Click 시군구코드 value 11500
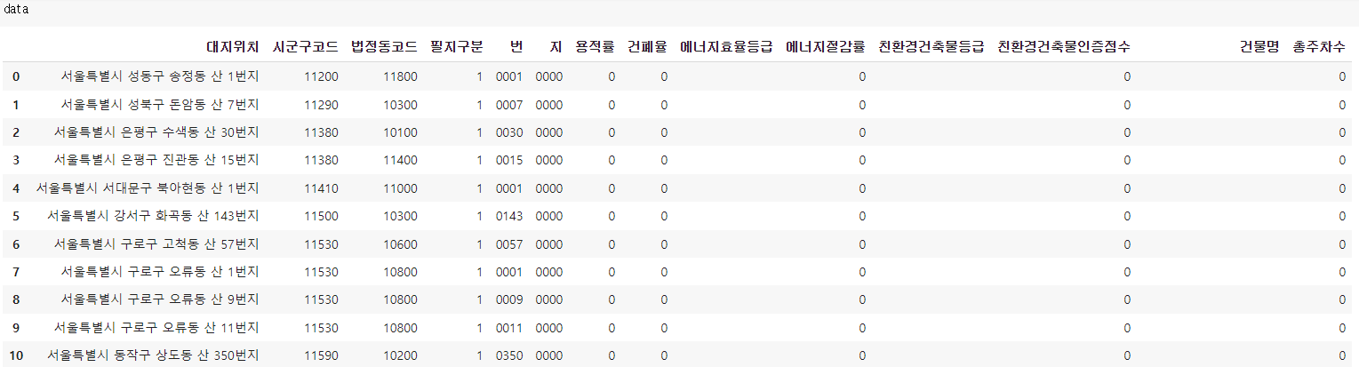1359x367 pixels. coord(321,216)
